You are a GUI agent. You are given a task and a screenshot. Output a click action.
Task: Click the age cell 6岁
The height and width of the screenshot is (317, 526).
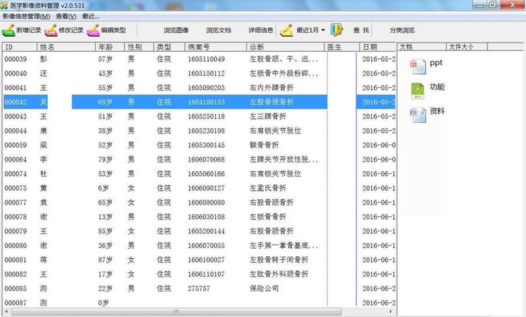click(x=103, y=189)
